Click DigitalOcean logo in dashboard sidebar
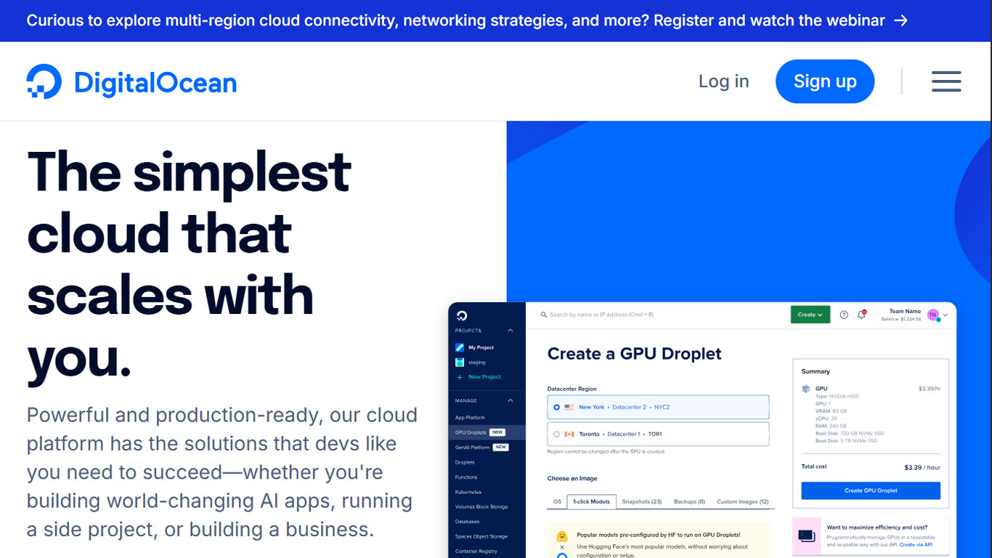The width and height of the screenshot is (992, 558). [x=462, y=315]
